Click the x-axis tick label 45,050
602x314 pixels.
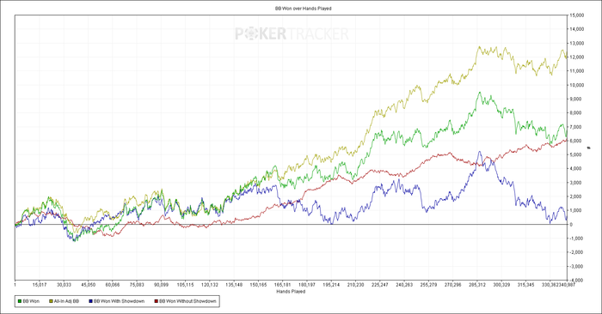[x=89, y=285]
